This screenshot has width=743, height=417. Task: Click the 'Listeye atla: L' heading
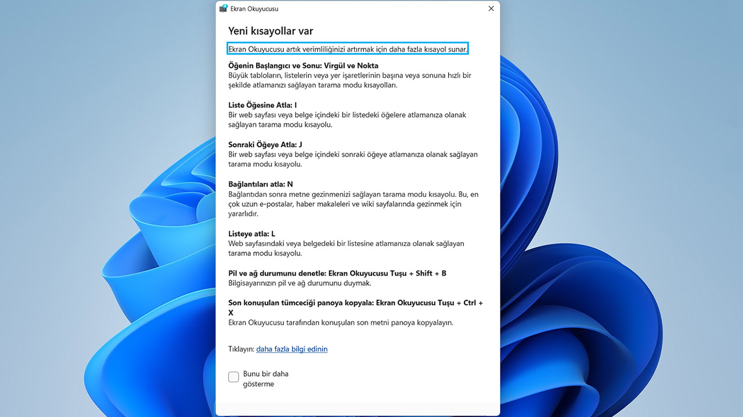(251, 234)
